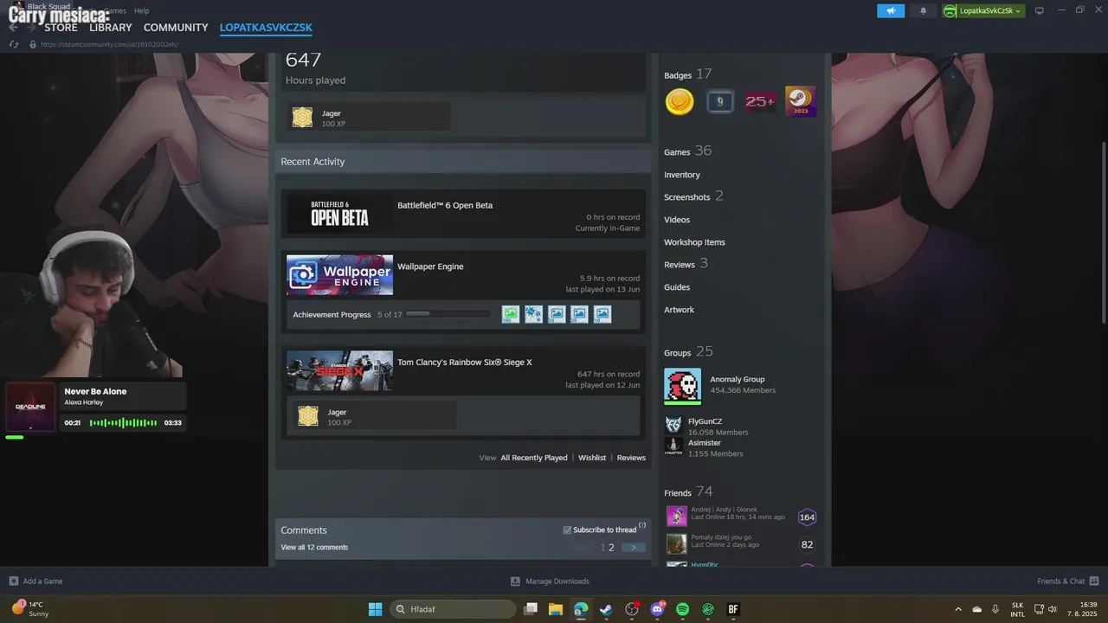Open the Help menu
1108x623 pixels.
(x=142, y=10)
